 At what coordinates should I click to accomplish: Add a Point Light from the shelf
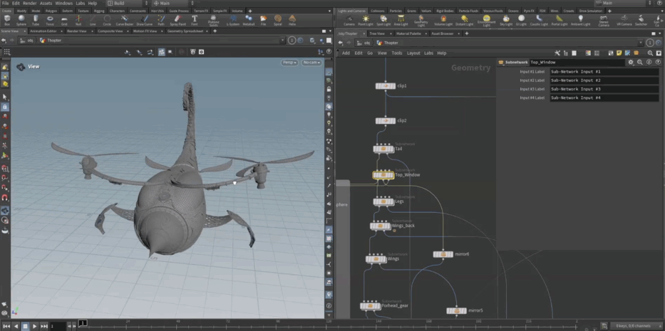tap(366, 19)
